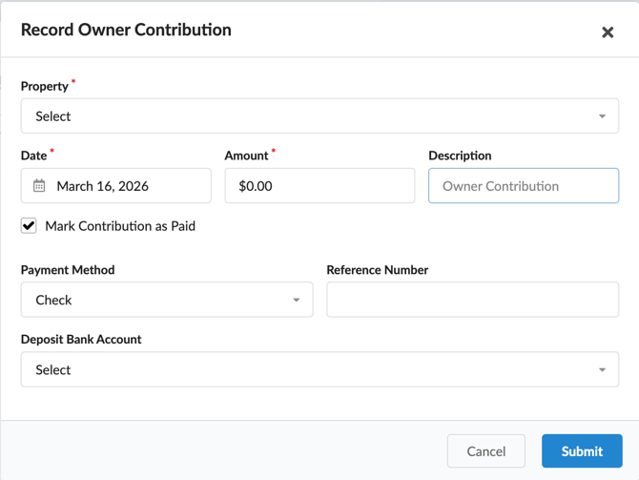Focus the Amount field showing $0.00
This screenshot has height=480, width=639.
[319, 185]
